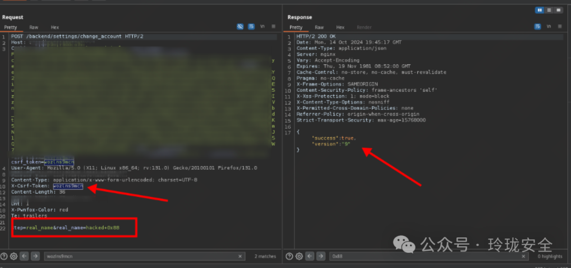Switch Request view to the Raw tab
Screen dimensions: 571x268
[x=34, y=27]
